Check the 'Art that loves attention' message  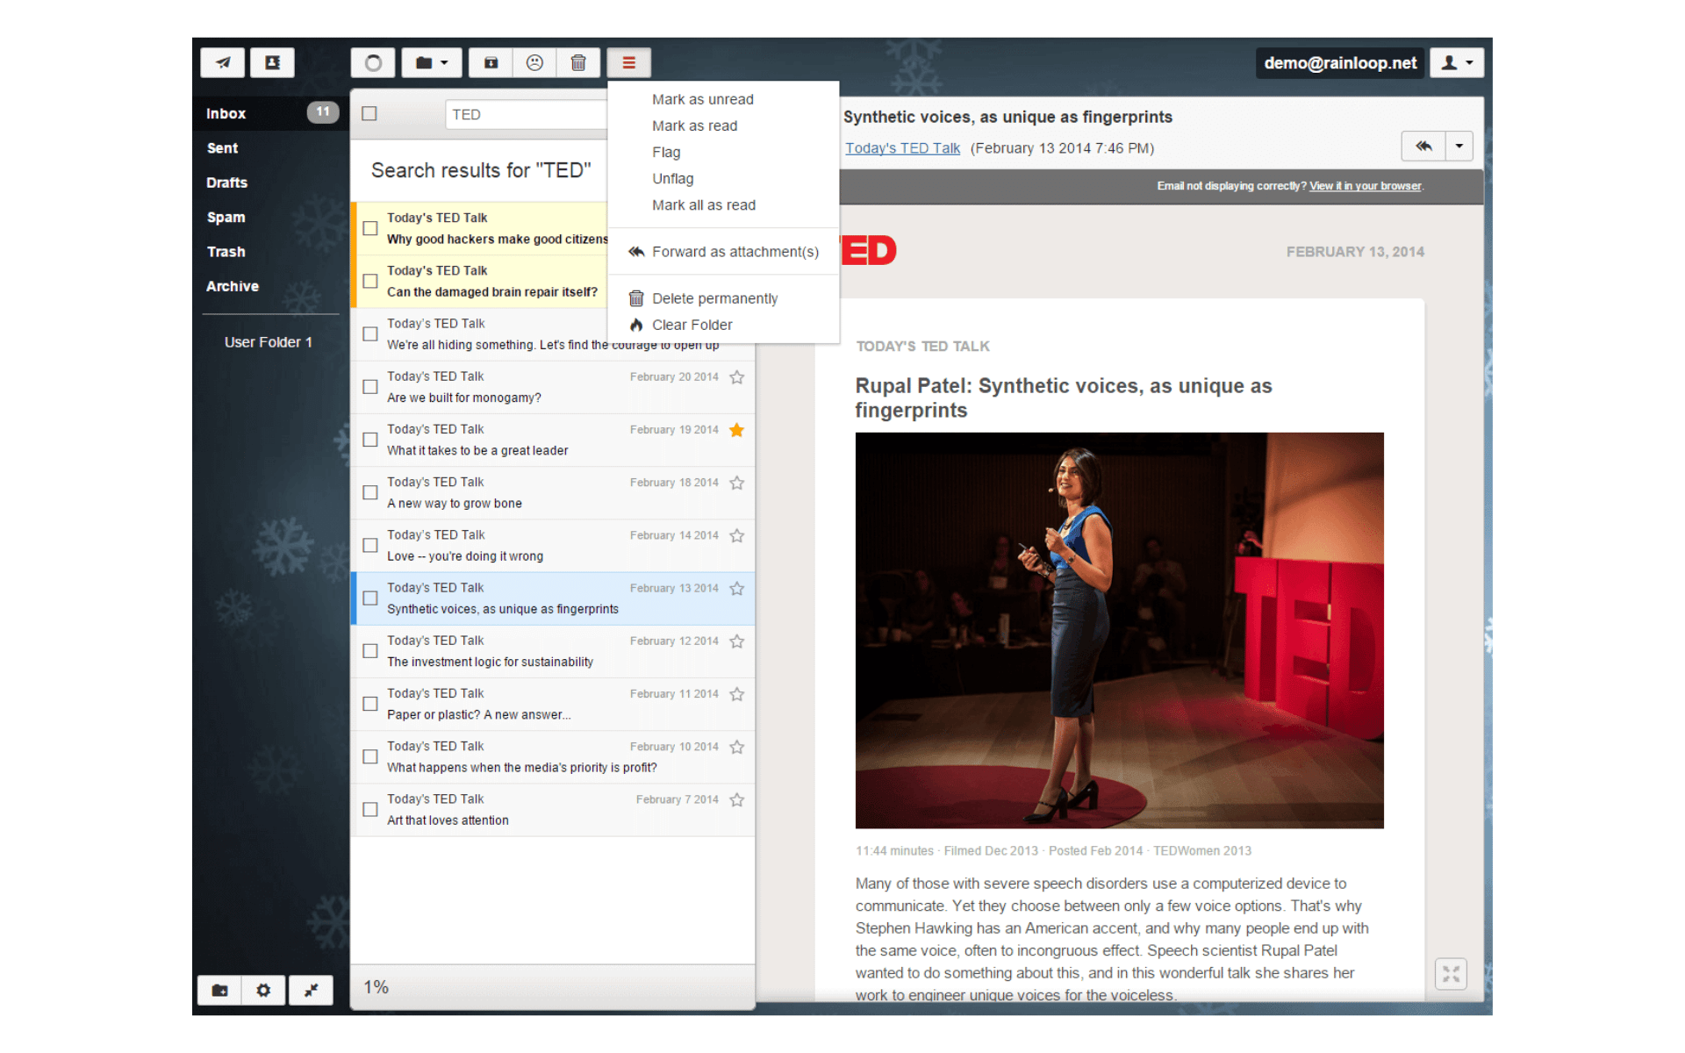tap(370, 809)
